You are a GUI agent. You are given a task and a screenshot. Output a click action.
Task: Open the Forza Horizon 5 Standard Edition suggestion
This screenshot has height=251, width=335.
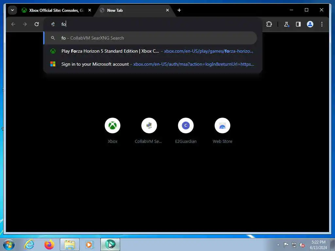point(150,51)
